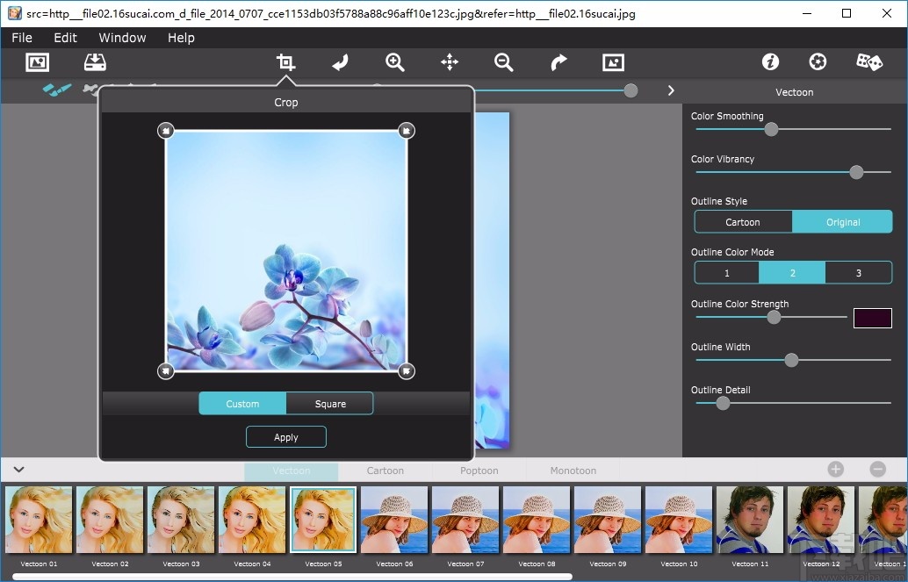Switch Outline Style to Cartoon
The width and height of the screenshot is (908, 582).
743,222
